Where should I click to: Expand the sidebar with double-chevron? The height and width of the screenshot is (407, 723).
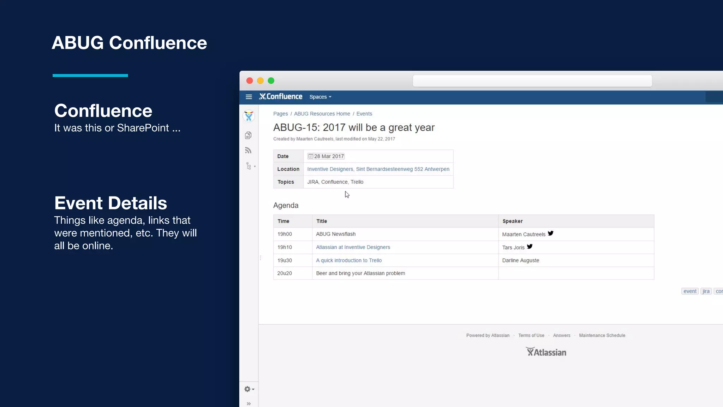click(x=249, y=403)
